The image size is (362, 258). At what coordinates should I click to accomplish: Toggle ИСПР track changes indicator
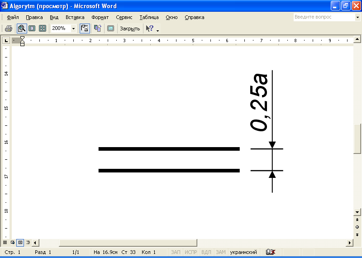pos(191,252)
